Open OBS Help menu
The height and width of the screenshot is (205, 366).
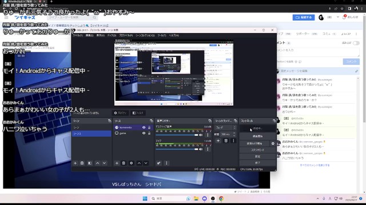[x=174, y=35]
